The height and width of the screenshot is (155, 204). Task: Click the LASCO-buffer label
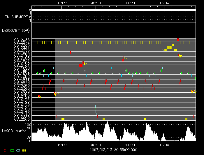click(14, 131)
